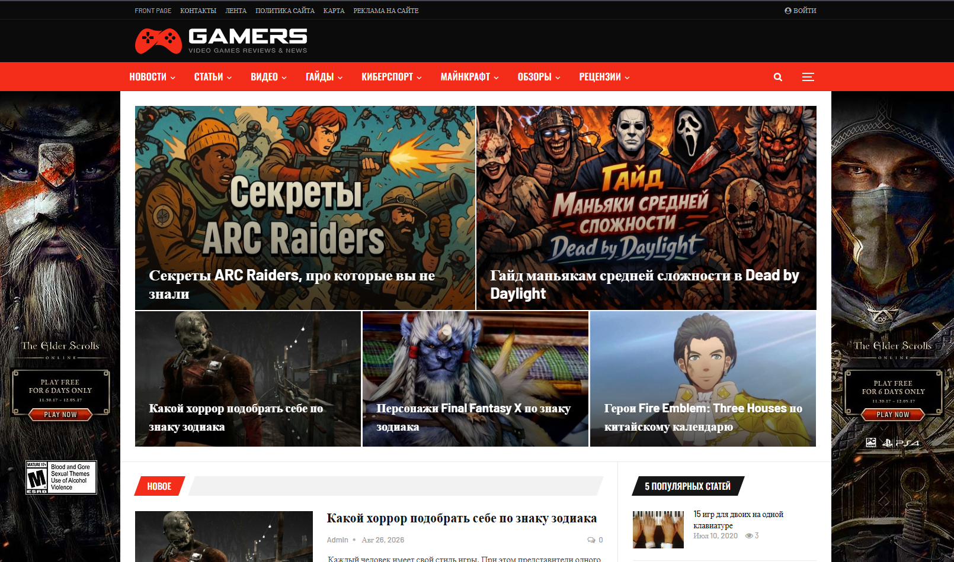
Task: Click the ESRB Mature rating badge
Action: point(61,477)
